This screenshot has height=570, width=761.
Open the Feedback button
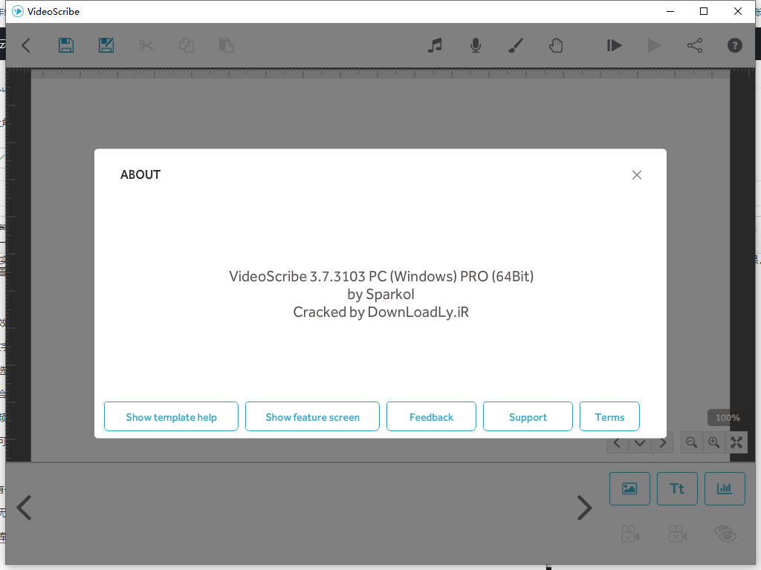pos(431,416)
